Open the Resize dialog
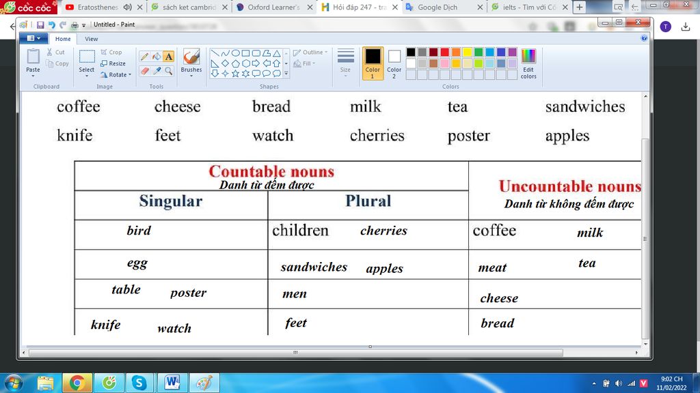Image resolution: width=700 pixels, height=393 pixels. coord(113,63)
